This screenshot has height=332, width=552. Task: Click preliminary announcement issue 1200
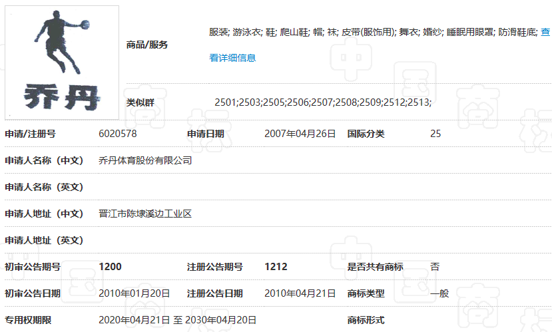point(110,267)
